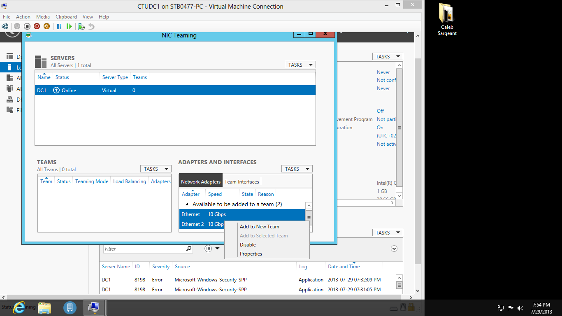The image size is (562, 316).
Task: Click the network icon in the system tray
Action: click(x=501, y=308)
